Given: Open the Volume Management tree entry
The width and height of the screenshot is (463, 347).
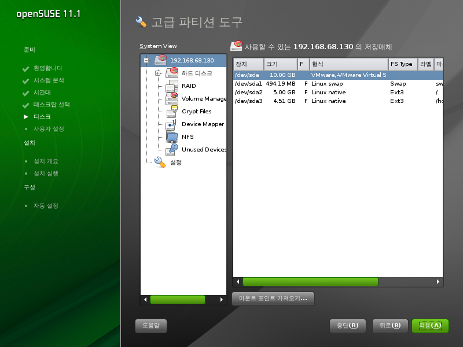Looking at the screenshot, I should (x=204, y=98).
